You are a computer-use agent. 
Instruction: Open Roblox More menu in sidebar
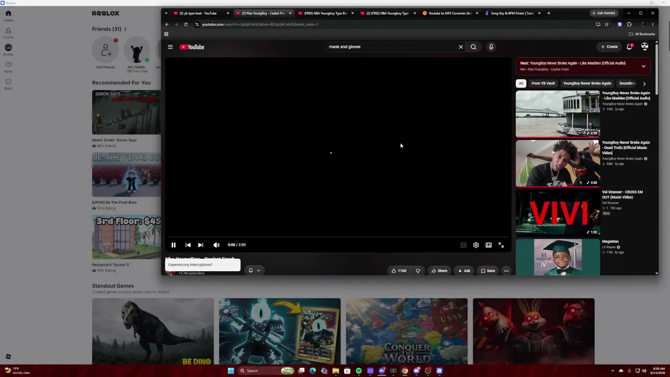[x=8, y=84]
